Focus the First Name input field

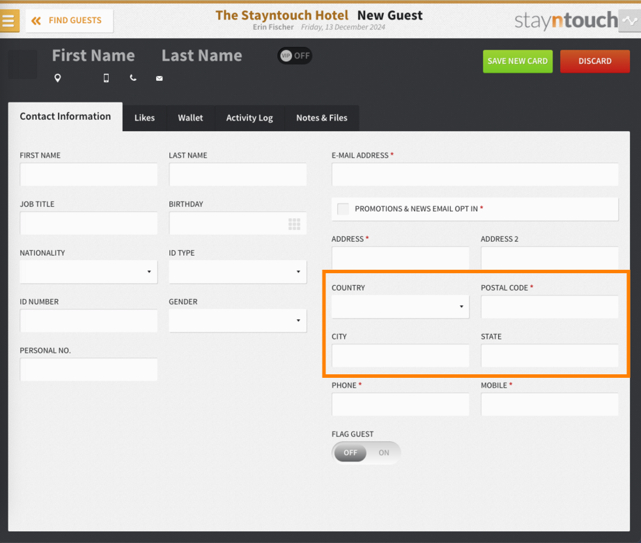coord(88,174)
